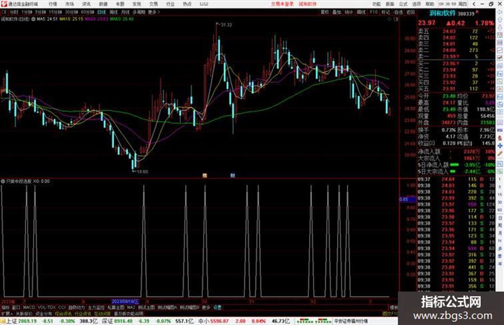Click the highlighted date label 2023/08/16
Image resolution: width=504 pixels, height=325 pixels.
125,302
